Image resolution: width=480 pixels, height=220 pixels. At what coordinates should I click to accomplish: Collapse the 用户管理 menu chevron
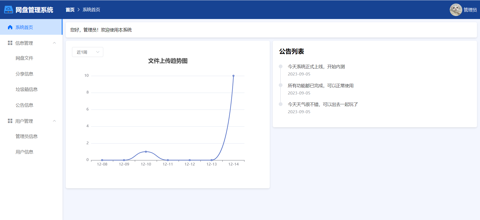point(54,121)
